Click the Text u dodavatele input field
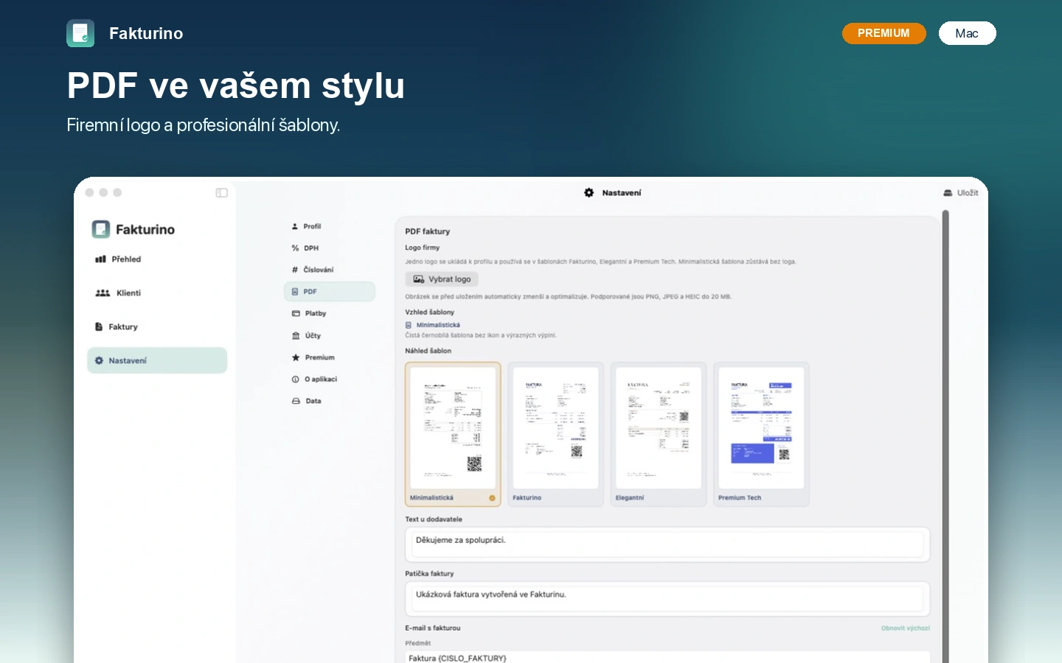 tap(667, 544)
